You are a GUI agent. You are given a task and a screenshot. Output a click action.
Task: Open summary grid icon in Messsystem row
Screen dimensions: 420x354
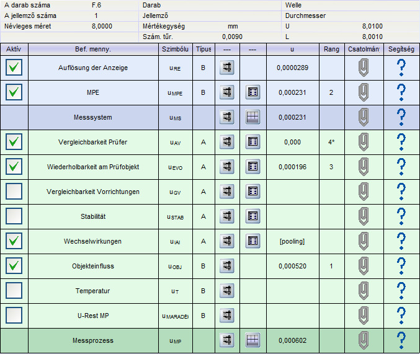[252, 117]
